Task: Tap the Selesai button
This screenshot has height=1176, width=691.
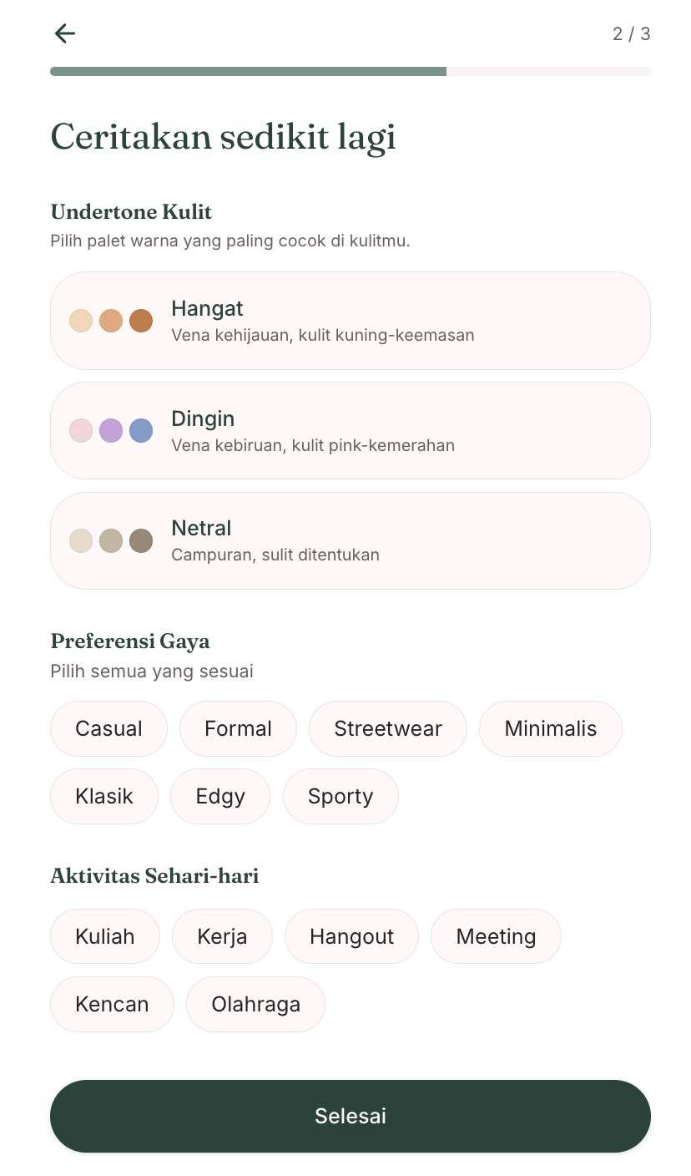Action: click(x=351, y=1116)
